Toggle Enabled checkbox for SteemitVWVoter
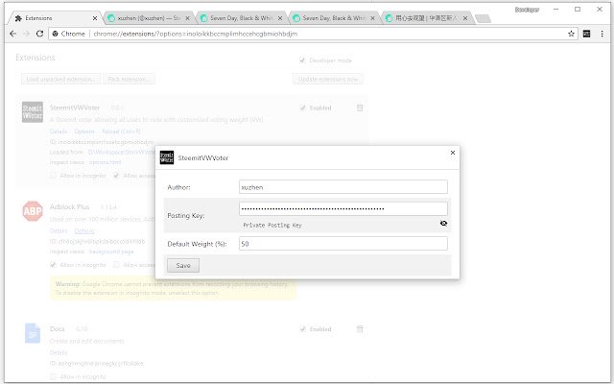The height and width of the screenshot is (384, 614). coord(302,108)
